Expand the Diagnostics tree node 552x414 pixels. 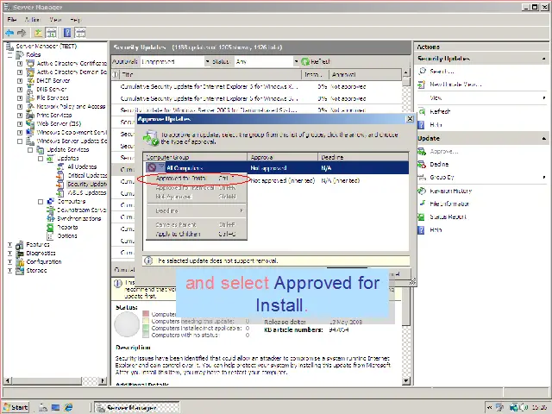[x=9, y=253]
